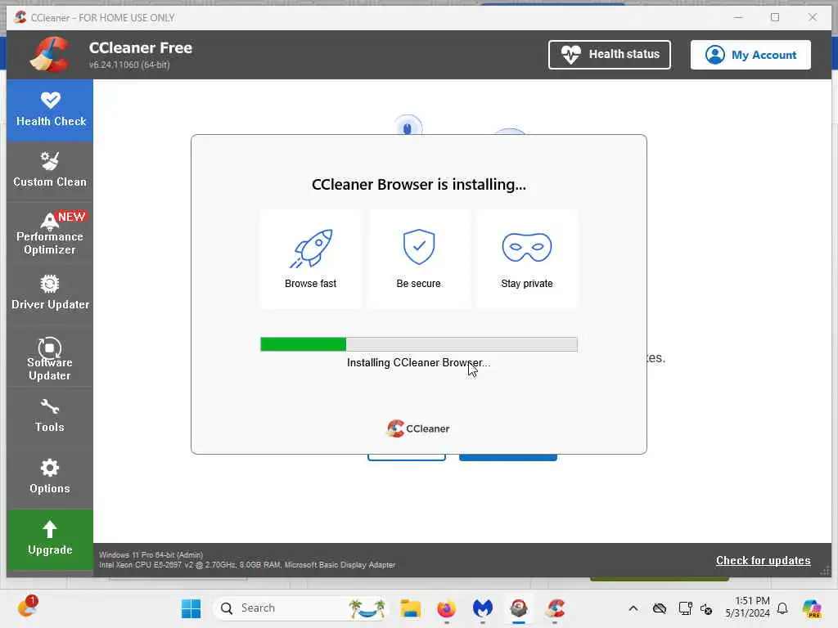Click the CCleaner logo in header
The image size is (838, 628).
click(x=50, y=55)
